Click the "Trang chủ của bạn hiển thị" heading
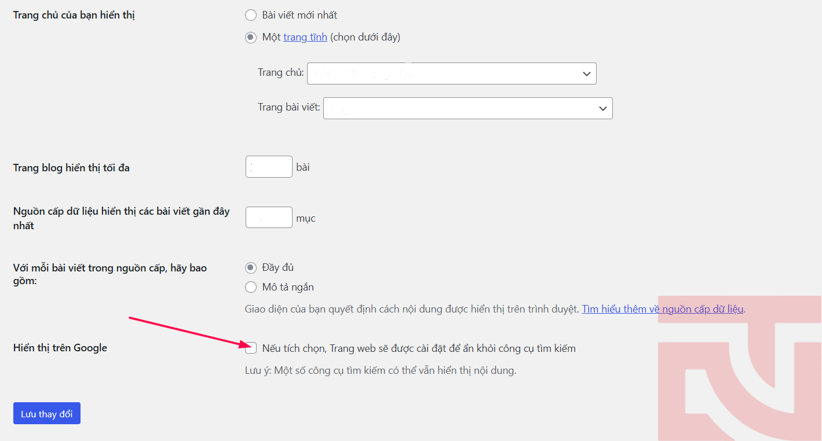Screen dimensions: 822x441 click(74, 15)
